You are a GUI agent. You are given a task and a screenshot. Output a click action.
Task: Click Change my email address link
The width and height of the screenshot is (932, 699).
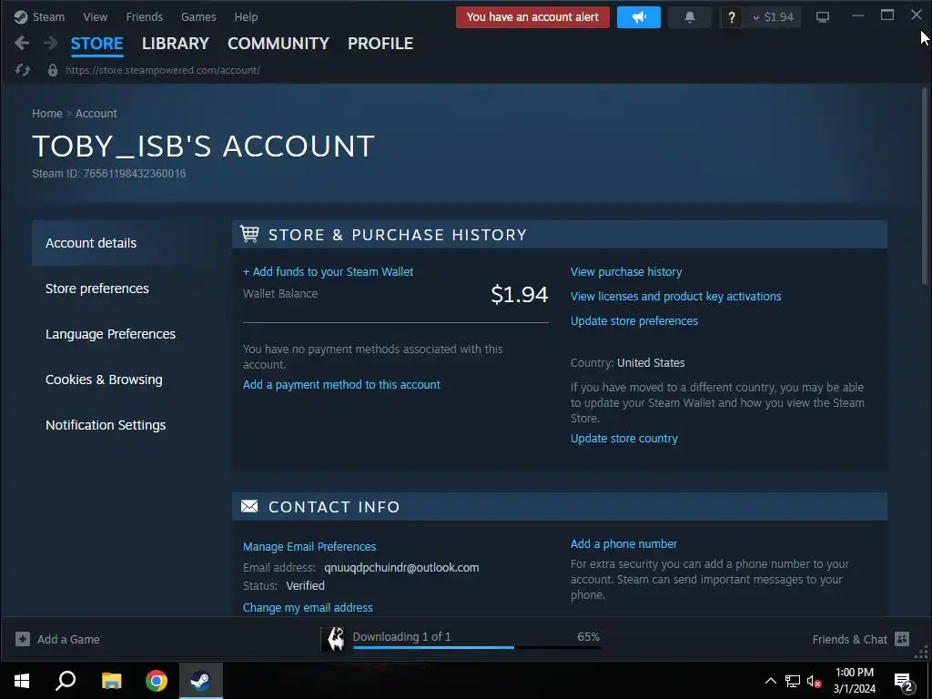308,607
